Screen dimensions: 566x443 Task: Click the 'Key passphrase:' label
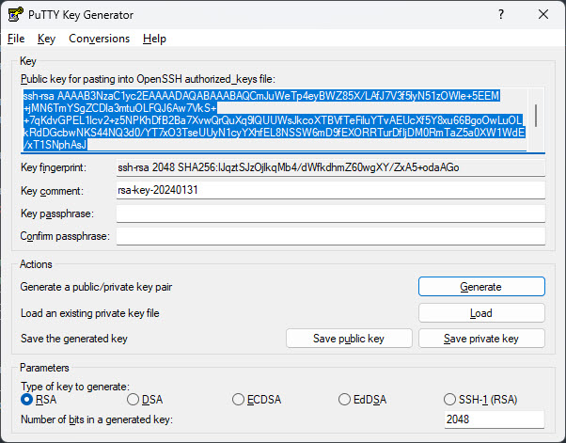pyautogui.click(x=57, y=214)
